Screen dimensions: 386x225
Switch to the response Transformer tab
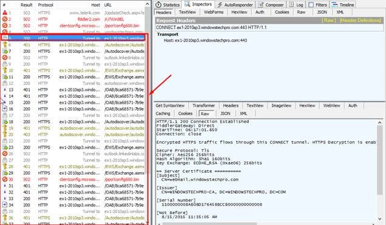click(x=203, y=106)
